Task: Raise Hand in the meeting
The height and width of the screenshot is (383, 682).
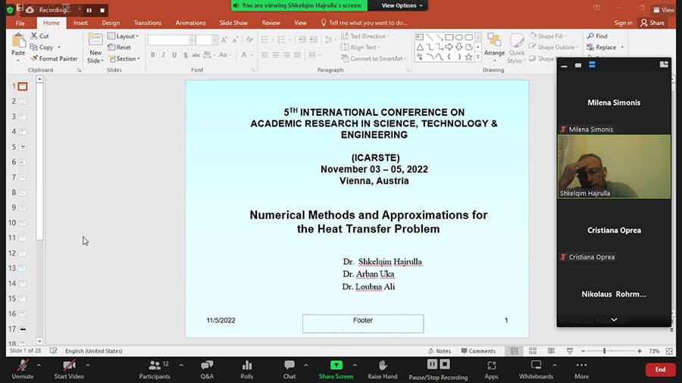Action: point(383,369)
